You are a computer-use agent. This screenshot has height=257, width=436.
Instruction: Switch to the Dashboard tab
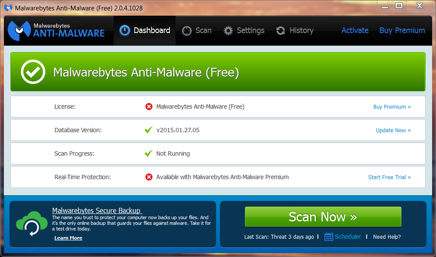click(x=145, y=30)
